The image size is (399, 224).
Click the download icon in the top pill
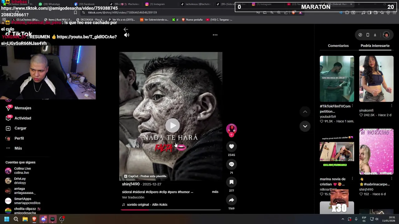coord(375,35)
